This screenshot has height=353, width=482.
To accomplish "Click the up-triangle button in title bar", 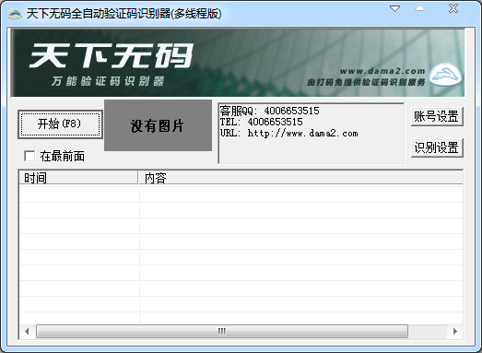I will click(419, 8).
